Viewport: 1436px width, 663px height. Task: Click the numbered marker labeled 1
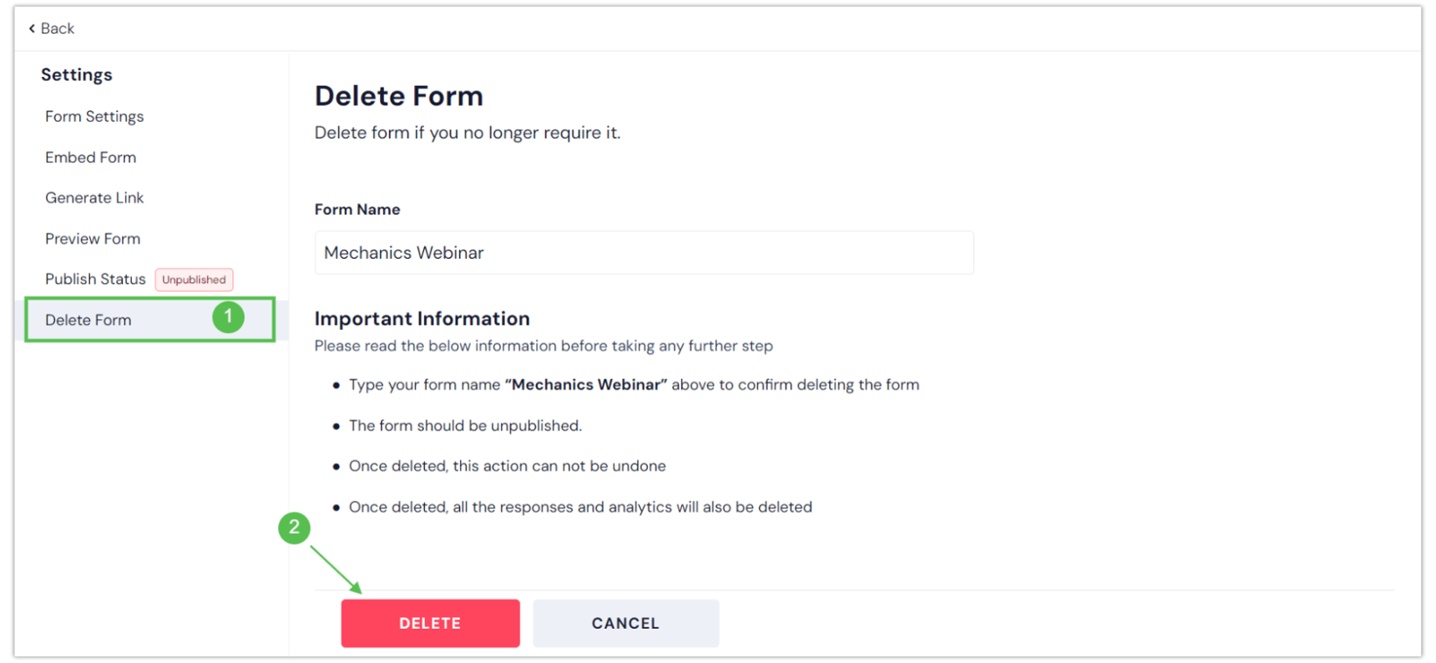coord(230,317)
